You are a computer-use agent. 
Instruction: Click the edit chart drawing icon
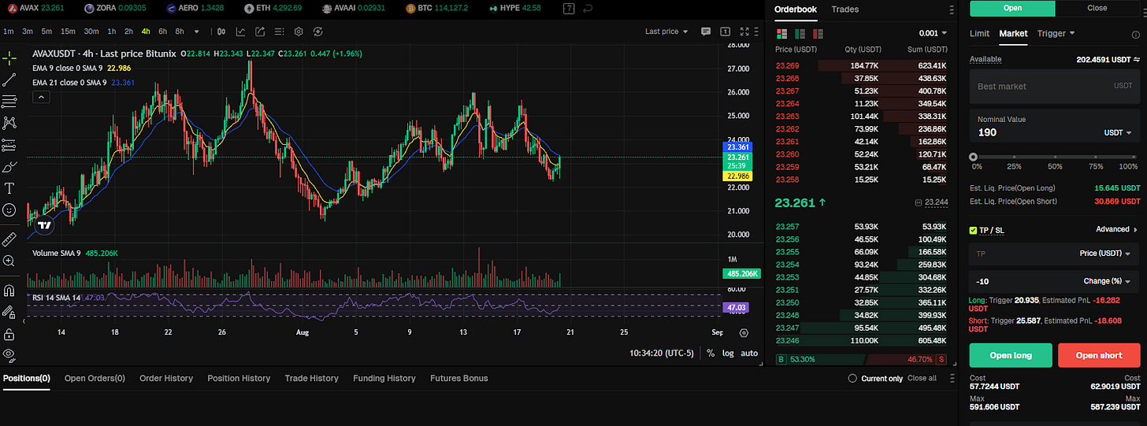click(x=259, y=31)
